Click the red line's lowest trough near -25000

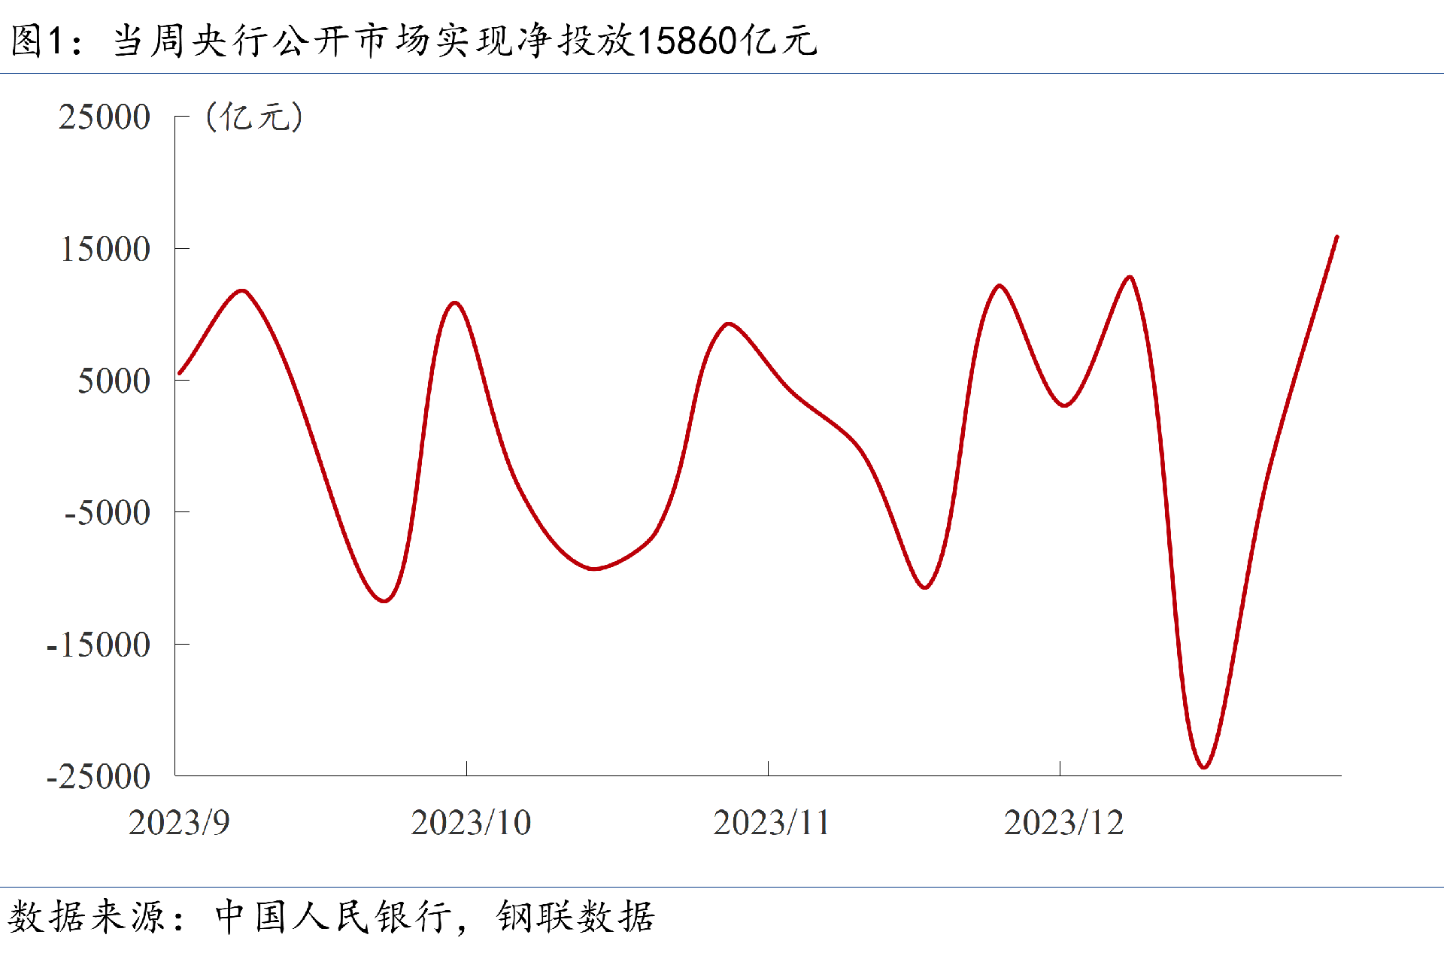coord(1204,767)
